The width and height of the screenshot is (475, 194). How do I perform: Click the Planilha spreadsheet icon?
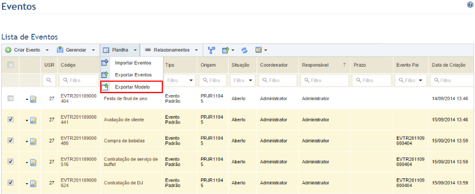pyautogui.click(x=106, y=50)
